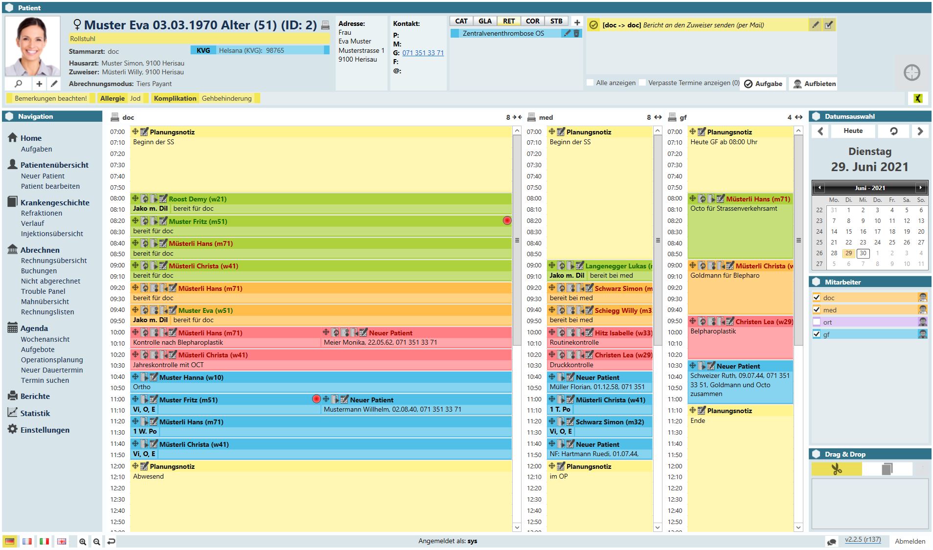The width and height of the screenshot is (933, 550).
Task: Enable the Alle anzeigen checkbox
Action: click(x=590, y=83)
